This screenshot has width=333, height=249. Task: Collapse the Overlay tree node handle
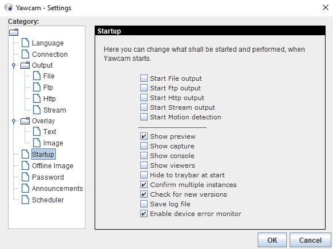[14, 121]
